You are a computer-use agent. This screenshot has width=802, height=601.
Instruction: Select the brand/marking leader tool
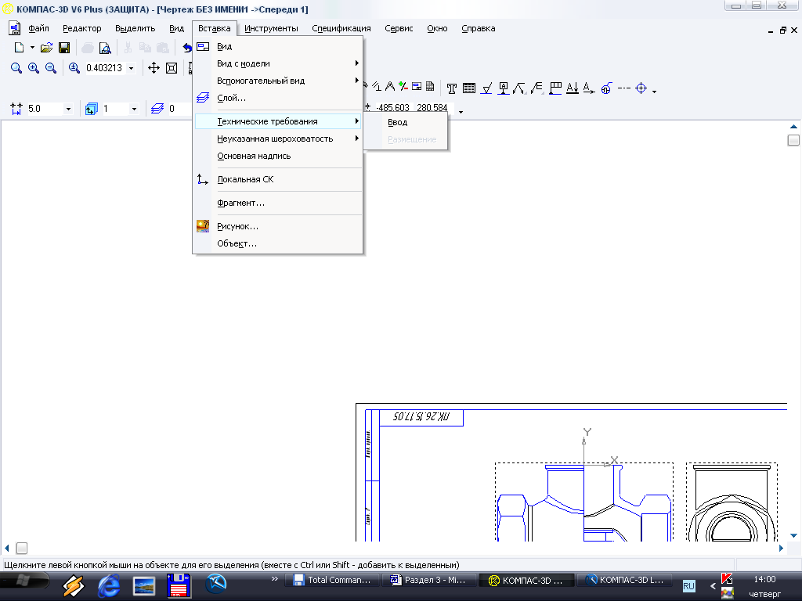pos(537,88)
